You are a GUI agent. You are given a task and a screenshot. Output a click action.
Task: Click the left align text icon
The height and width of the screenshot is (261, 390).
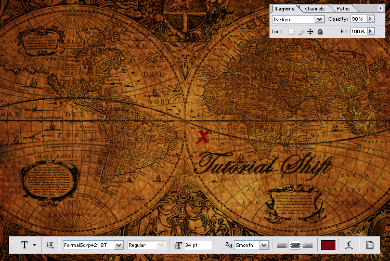(282, 245)
